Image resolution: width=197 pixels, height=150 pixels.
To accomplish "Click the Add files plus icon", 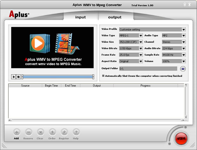I will click(17, 132).
